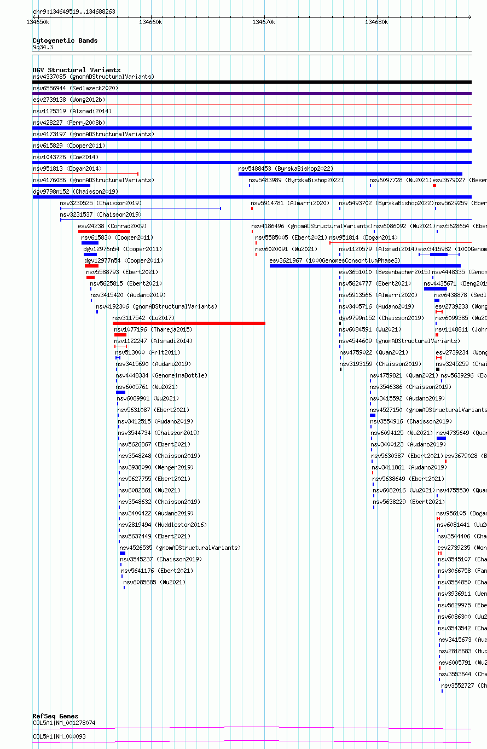Click nsv951814 (Dogan2014) label
The image size is (487, 749).
pyautogui.click(x=363, y=237)
